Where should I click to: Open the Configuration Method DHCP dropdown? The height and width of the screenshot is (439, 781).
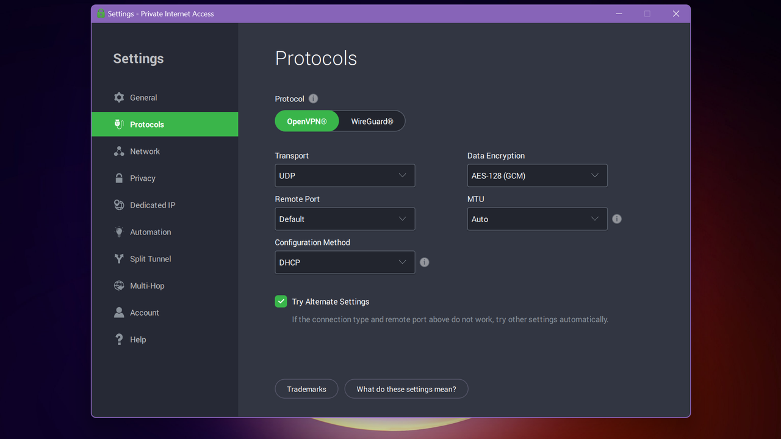(x=345, y=263)
